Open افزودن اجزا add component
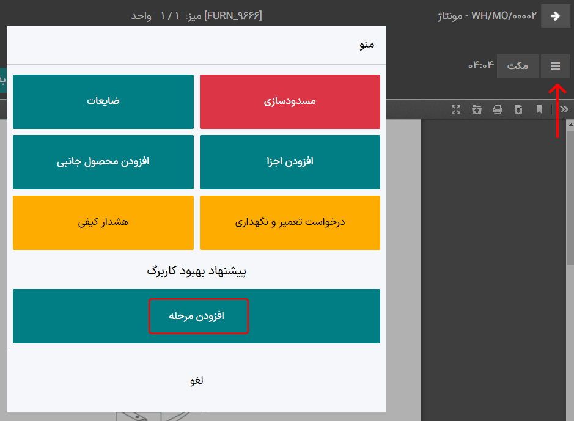The width and height of the screenshot is (574, 421). coord(290,162)
